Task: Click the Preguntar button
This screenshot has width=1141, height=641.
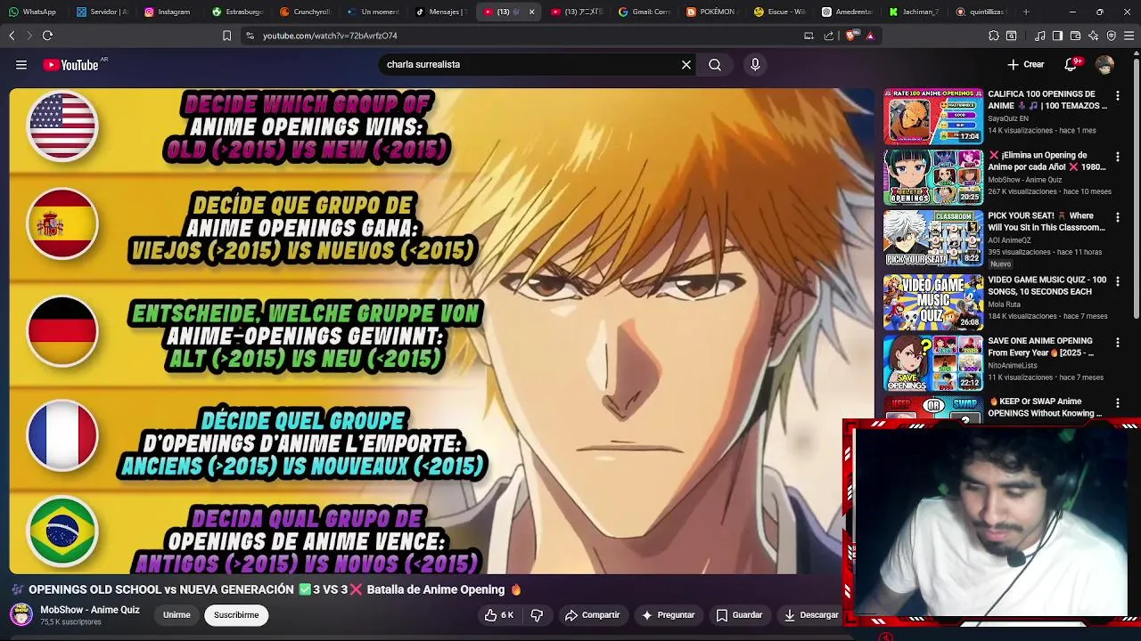Action: (668, 615)
